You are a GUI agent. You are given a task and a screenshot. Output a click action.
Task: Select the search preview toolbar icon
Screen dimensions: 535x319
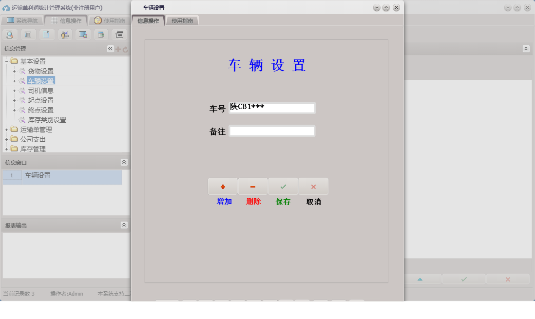point(10,34)
